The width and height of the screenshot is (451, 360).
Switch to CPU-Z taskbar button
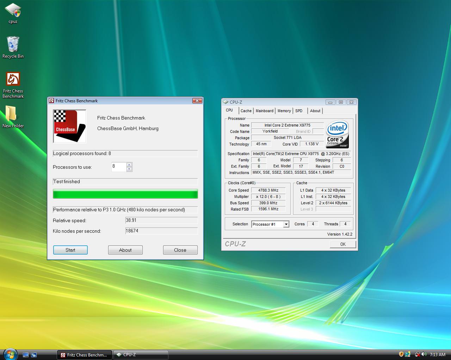pos(141,355)
